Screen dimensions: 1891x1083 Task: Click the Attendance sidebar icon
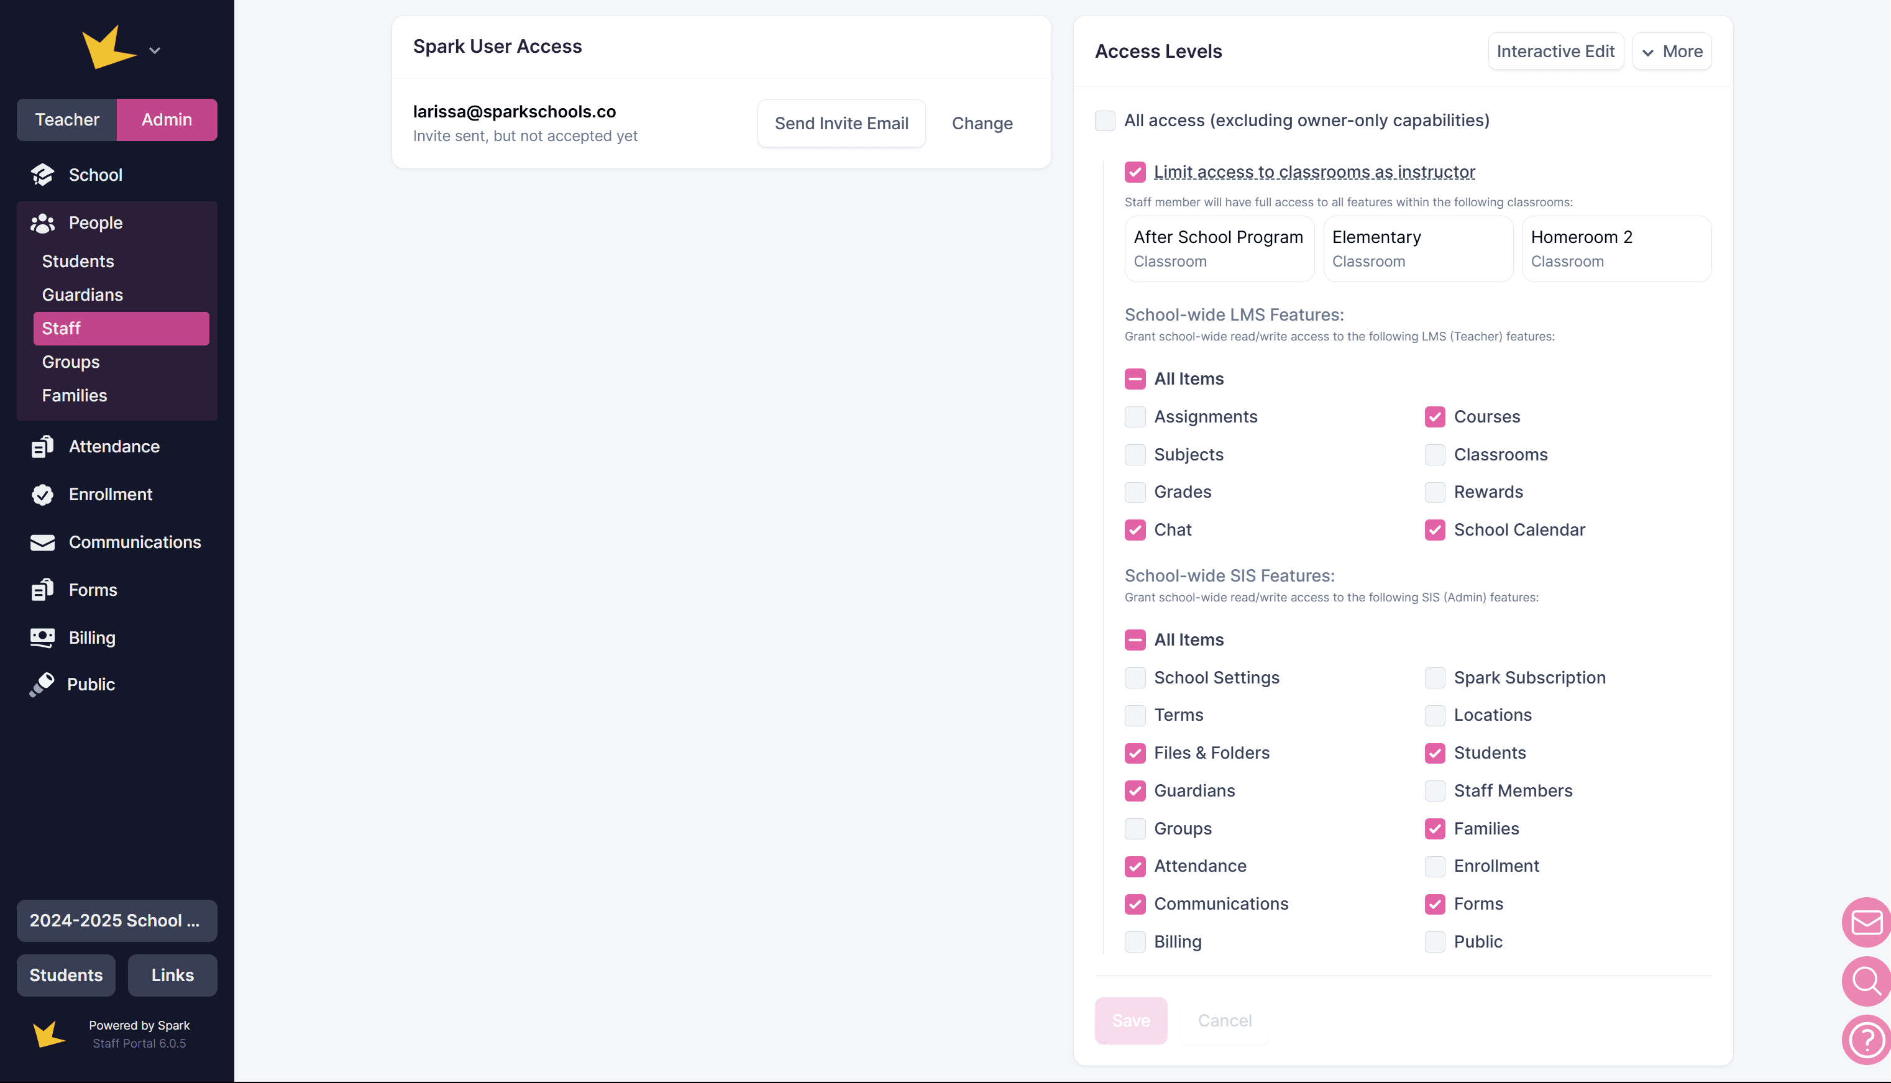click(42, 446)
